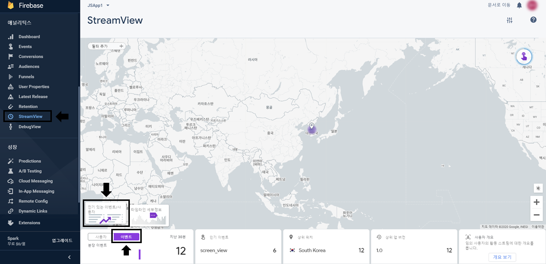This screenshot has width=546, height=264.
Task: Open Cloud Messaging in the sidebar
Action: coord(36,181)
